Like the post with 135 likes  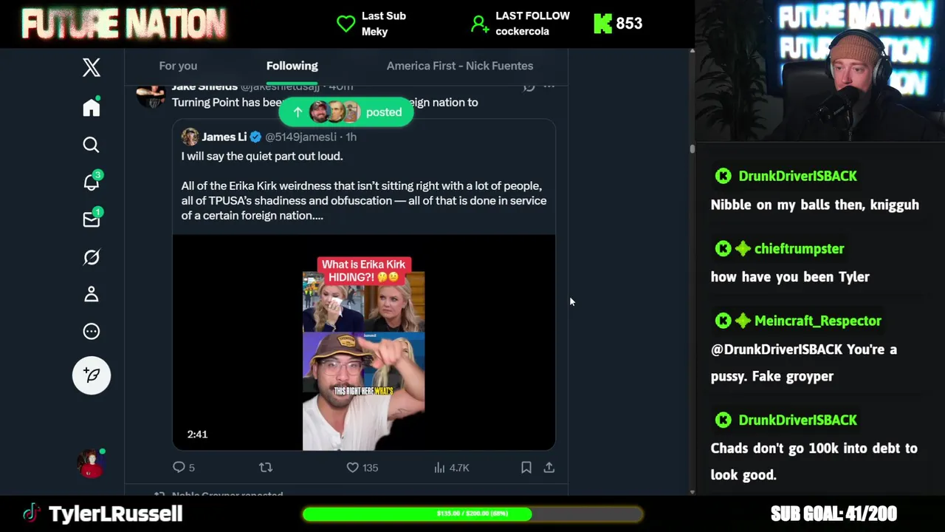(x=362, y=468)
